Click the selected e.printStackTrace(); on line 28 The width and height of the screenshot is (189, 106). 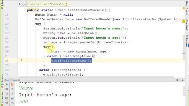point(71,61)
